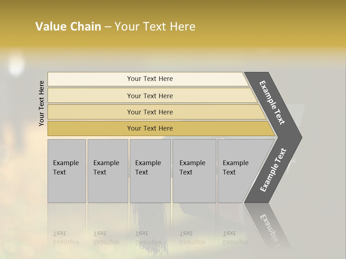This screenshot has width=346, height=259.
Task: Select the third 'Your Text Here' bar
Action: [150, 112]
